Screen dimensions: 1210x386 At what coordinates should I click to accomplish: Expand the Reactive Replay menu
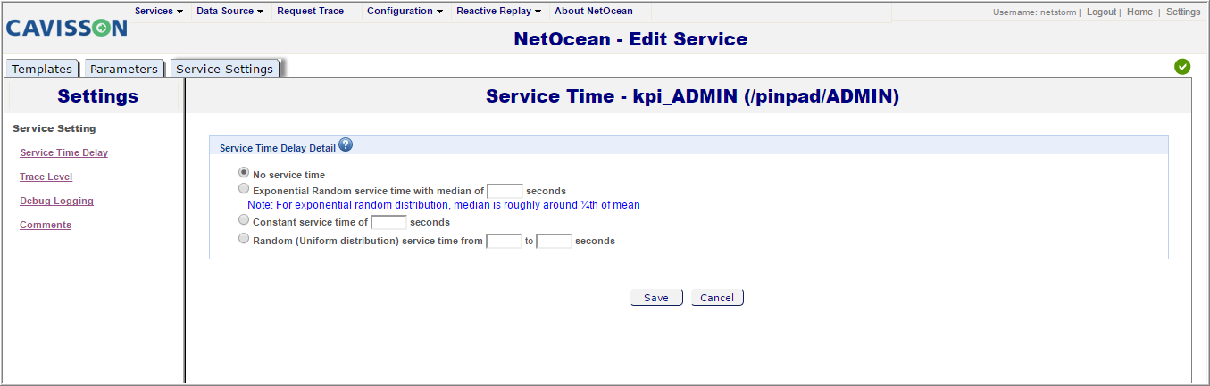499,12
